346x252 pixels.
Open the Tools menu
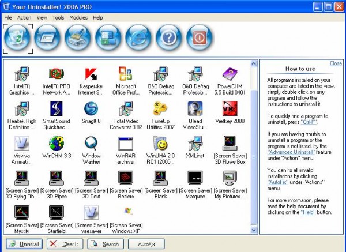[x=58, y=18]
